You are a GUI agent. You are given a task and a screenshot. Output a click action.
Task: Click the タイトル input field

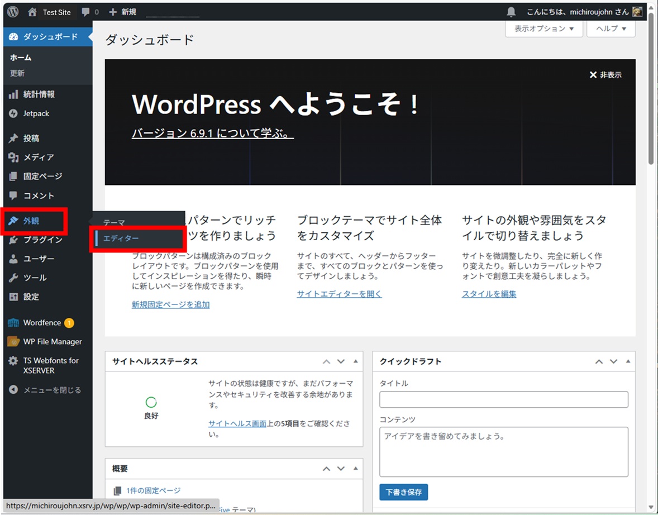[x=503, y=399]
